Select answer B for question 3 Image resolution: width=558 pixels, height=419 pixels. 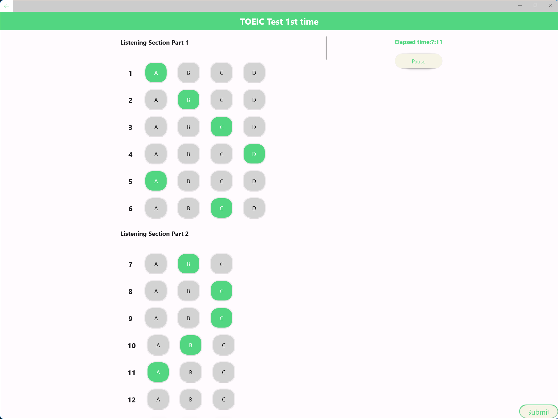(188, 127)
